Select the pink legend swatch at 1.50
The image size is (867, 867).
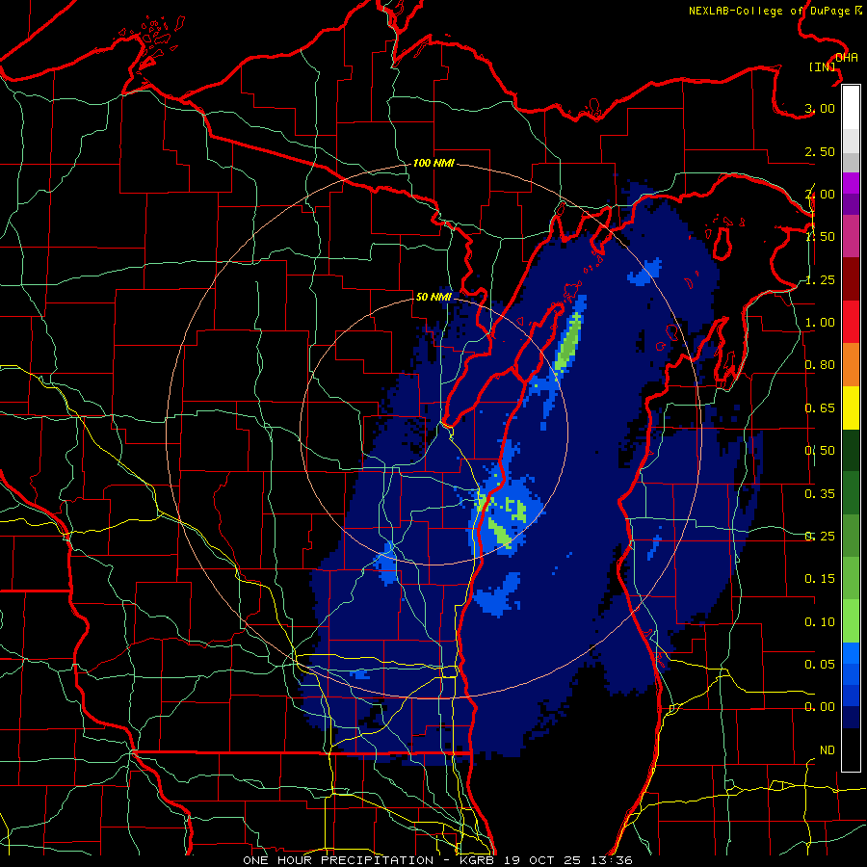point(851,236)
